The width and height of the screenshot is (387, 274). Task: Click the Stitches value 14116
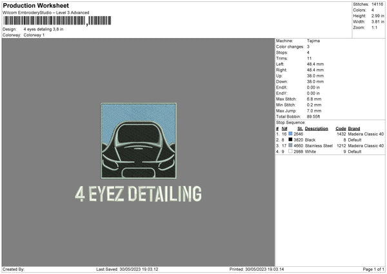[377, 5]
